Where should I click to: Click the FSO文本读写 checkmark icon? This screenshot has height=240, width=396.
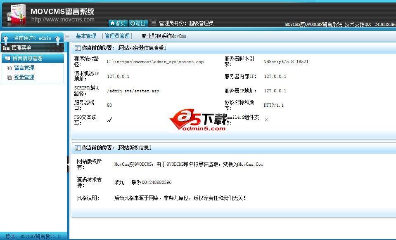[x=109, y=120]
